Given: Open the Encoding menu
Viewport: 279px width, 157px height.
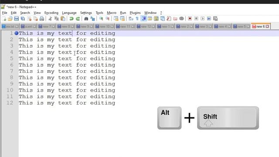Looking at the screenshot, I should tap(51, 13).
